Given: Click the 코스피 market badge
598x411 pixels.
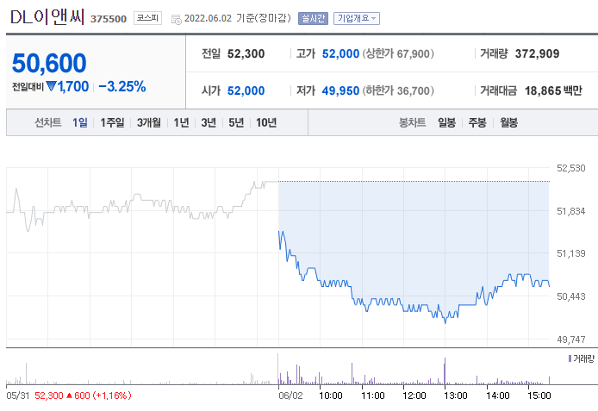Looking at the screenshot, I should [x=147, y=18].
